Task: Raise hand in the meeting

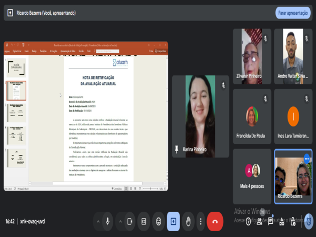Action: [188, 222]
